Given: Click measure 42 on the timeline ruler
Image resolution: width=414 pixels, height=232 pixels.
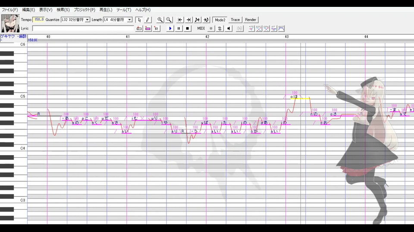Looking at the screenshot, I should (x=207, y=37).
